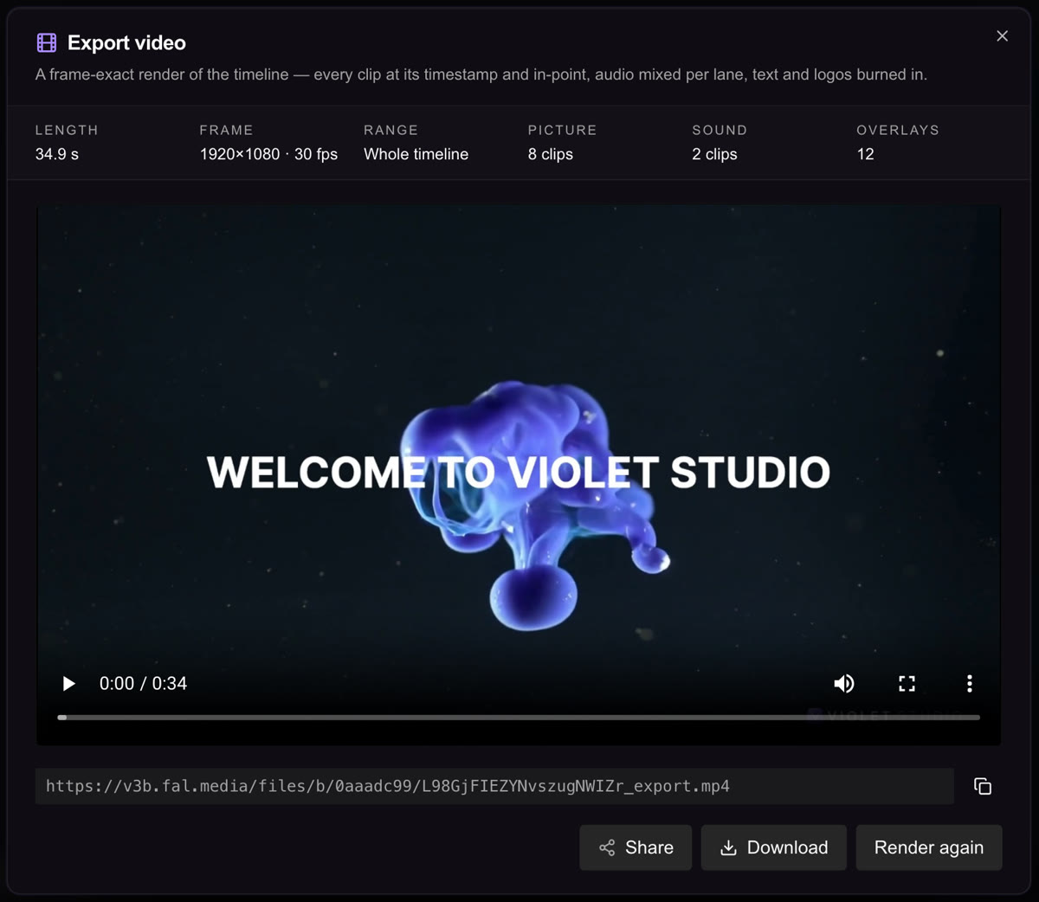Enter fullscreen for the video preview

coord(907,684)
